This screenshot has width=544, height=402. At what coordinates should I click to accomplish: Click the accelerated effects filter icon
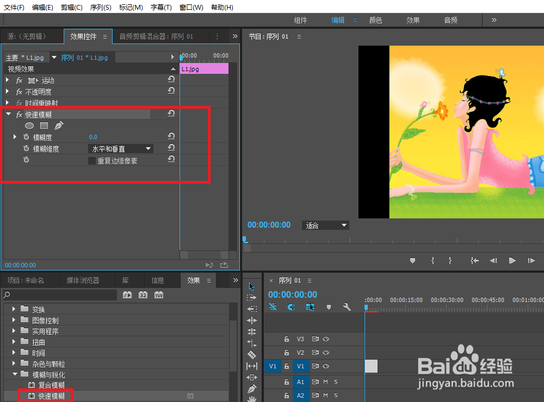coord(127,295)
